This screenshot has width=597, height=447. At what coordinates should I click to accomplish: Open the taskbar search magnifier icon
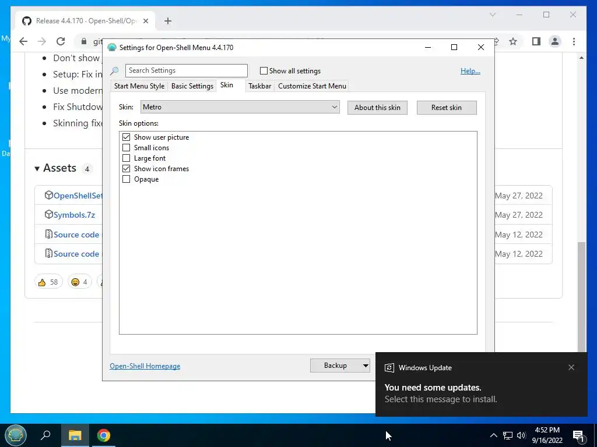pos(45,435)
